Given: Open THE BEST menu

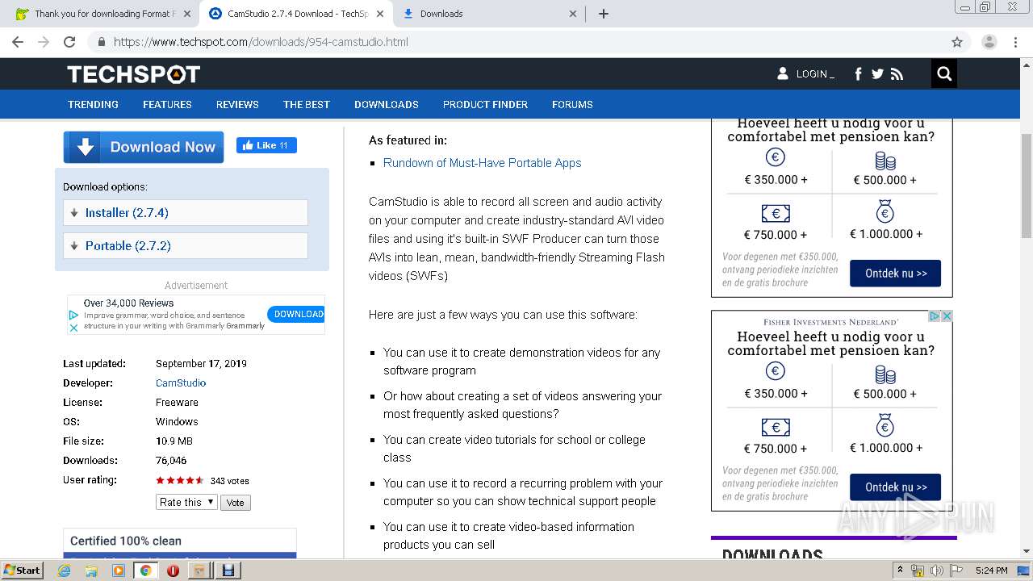Looking at the screenshot, I should 307,104.
